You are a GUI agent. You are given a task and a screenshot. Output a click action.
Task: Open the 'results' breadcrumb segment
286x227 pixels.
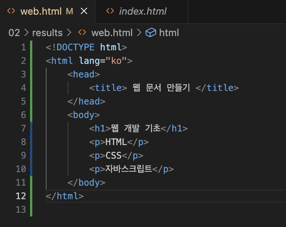click(x=47, y=33)
